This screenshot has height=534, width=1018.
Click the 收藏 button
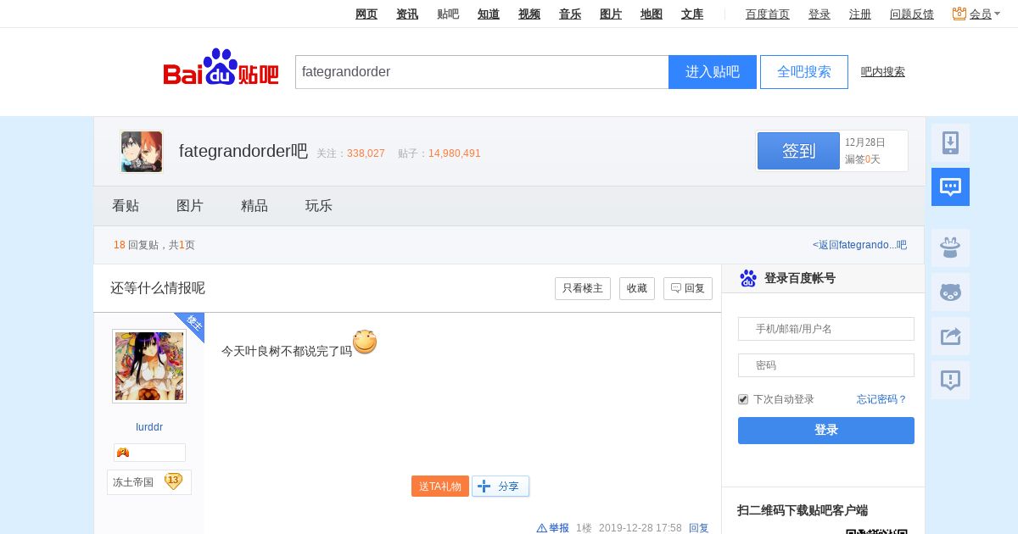click(x=637, y=288)
